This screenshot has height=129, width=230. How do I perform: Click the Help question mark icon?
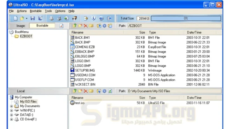pyautogui.click(x=101, y=19)
